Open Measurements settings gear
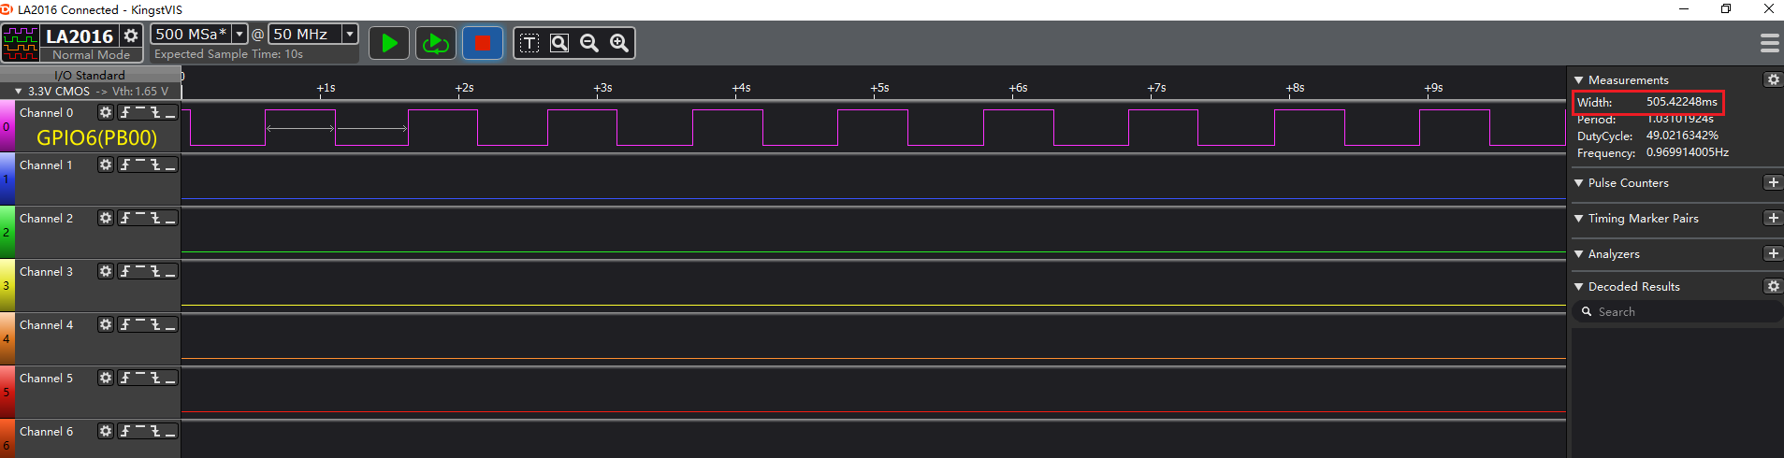This screenshot has height=458, width=1784. pos(1773,79)
